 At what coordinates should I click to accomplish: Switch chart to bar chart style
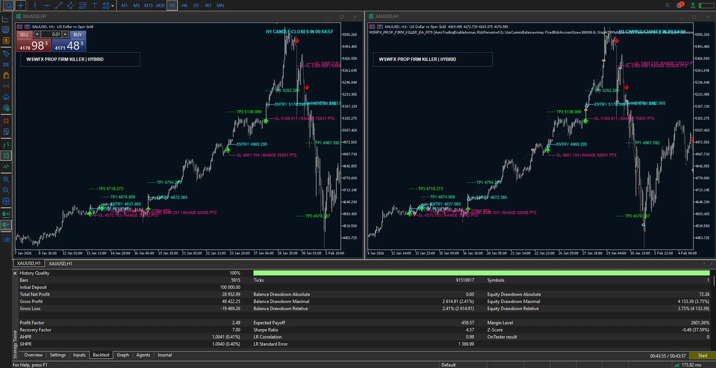(x=6, y=145)
